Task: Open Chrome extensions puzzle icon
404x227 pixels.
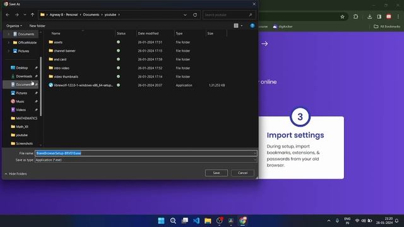Action: [x=356, y=17]
